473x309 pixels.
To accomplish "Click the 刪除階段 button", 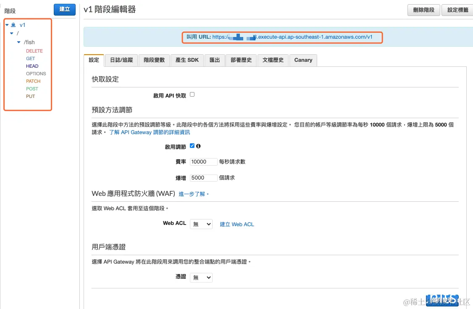I will pos(423,10).
